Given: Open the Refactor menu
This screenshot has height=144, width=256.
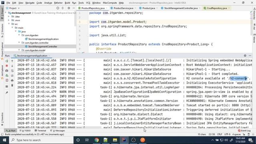Looking at the screenshot, I should tap(58, 3).
